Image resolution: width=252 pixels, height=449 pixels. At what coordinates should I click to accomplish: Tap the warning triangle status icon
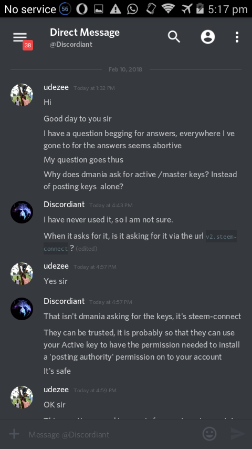click(115, 9)
